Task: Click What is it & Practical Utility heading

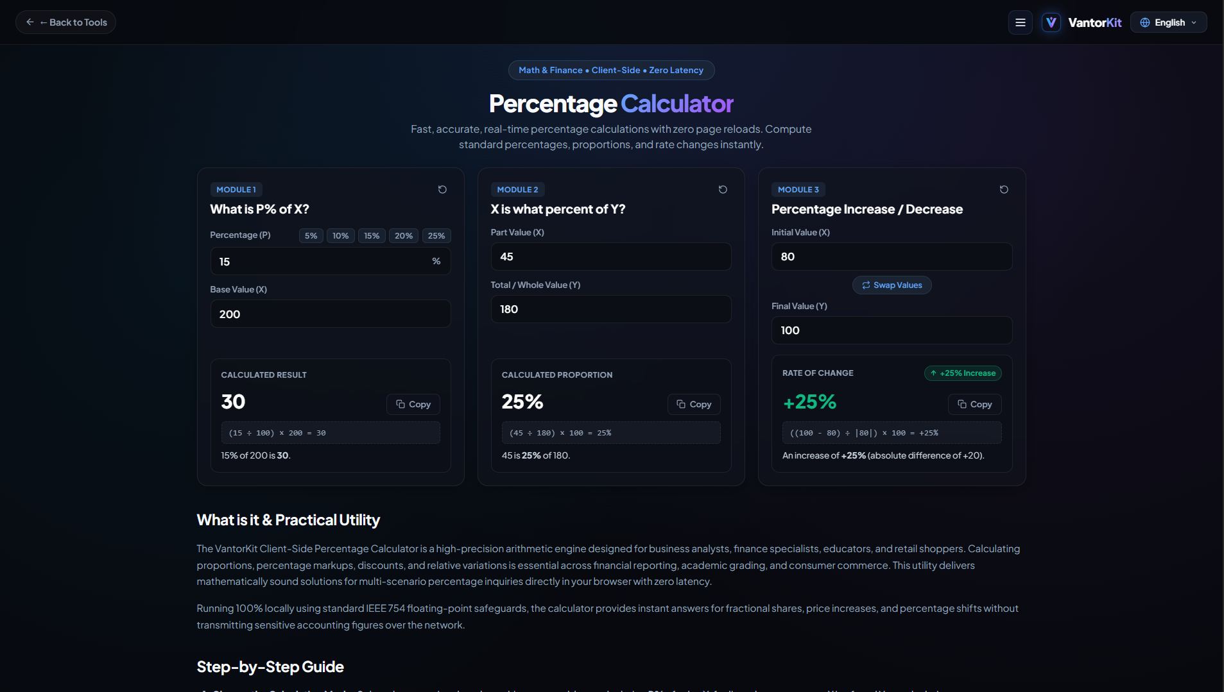Action: 288,520
